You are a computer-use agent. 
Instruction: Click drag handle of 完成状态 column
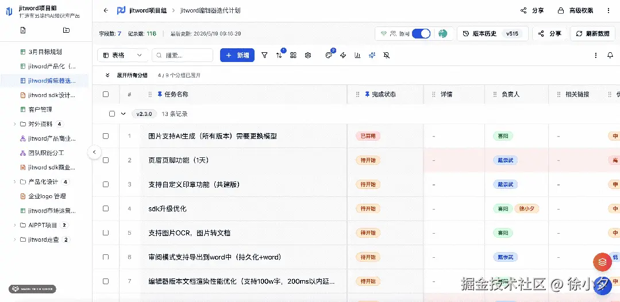(x=358, y=95)
